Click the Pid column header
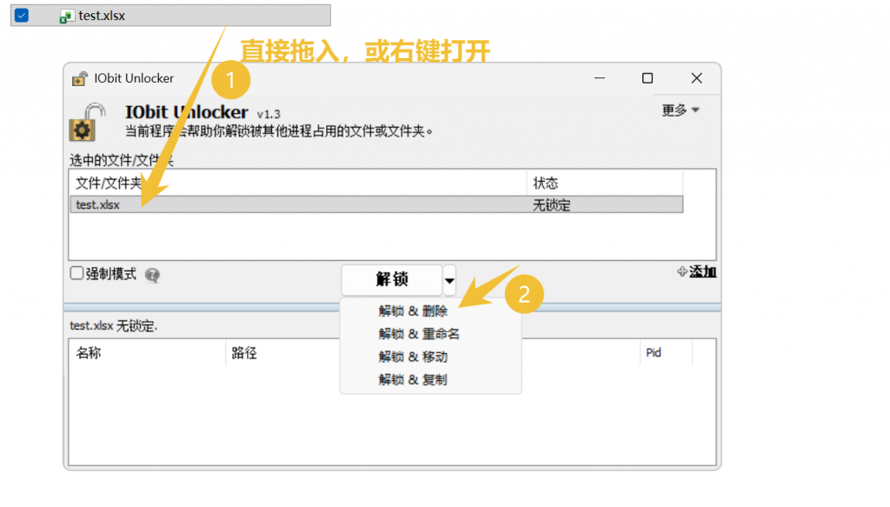This screenshot has height=507, width=890. click(x=666, y=353)
